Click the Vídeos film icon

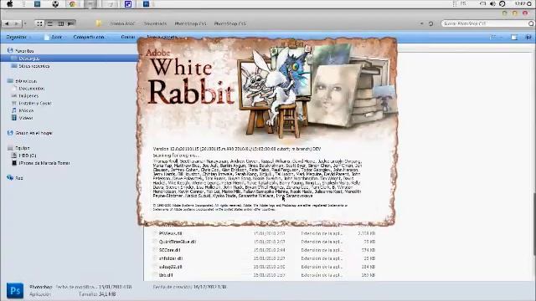(14, 118)
